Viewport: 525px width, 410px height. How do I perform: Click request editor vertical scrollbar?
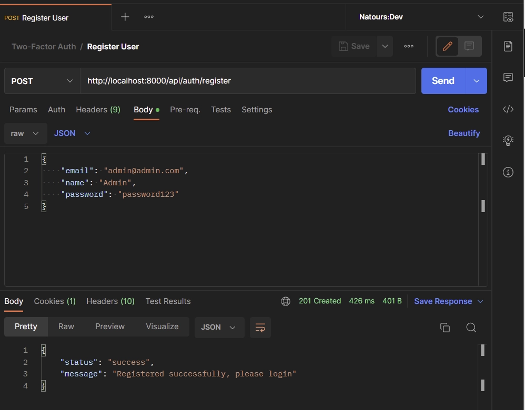point(483,219)
